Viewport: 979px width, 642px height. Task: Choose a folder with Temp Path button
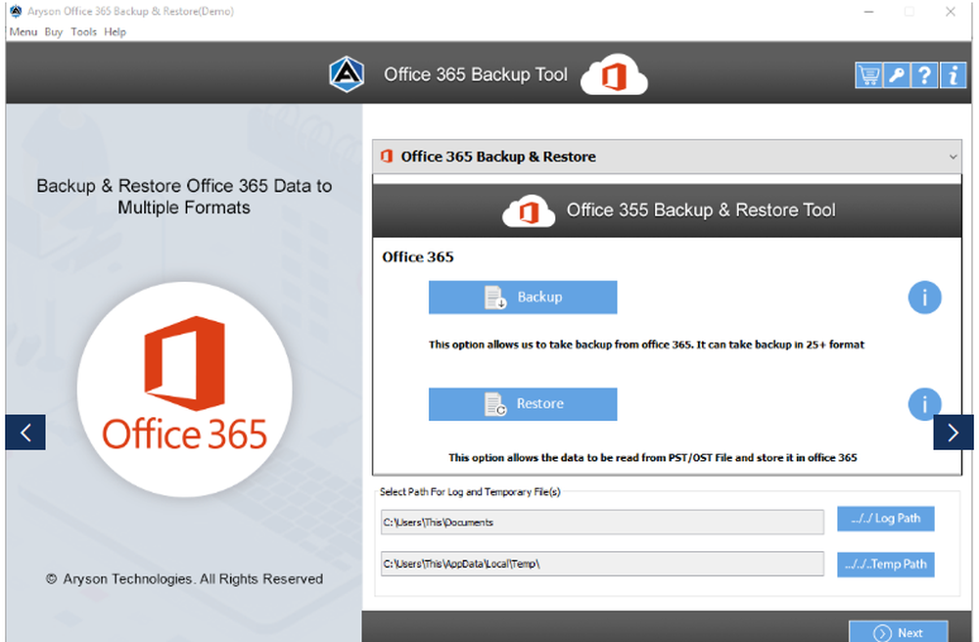pos(885,564)
